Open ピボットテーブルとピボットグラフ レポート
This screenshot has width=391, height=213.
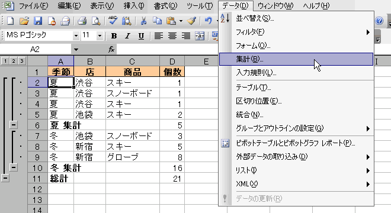click(x=296, y=143)
